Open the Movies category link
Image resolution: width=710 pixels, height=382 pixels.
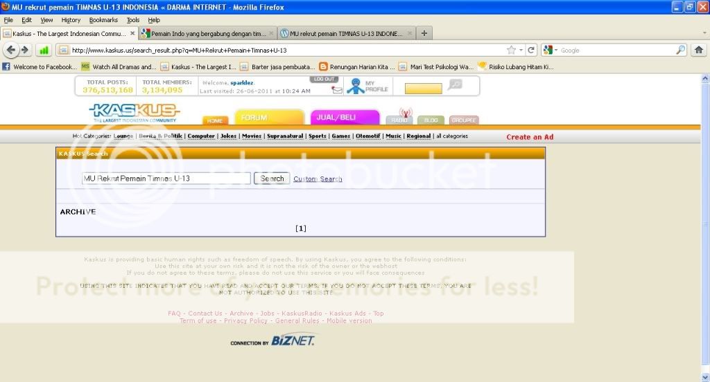click(251, 136)
